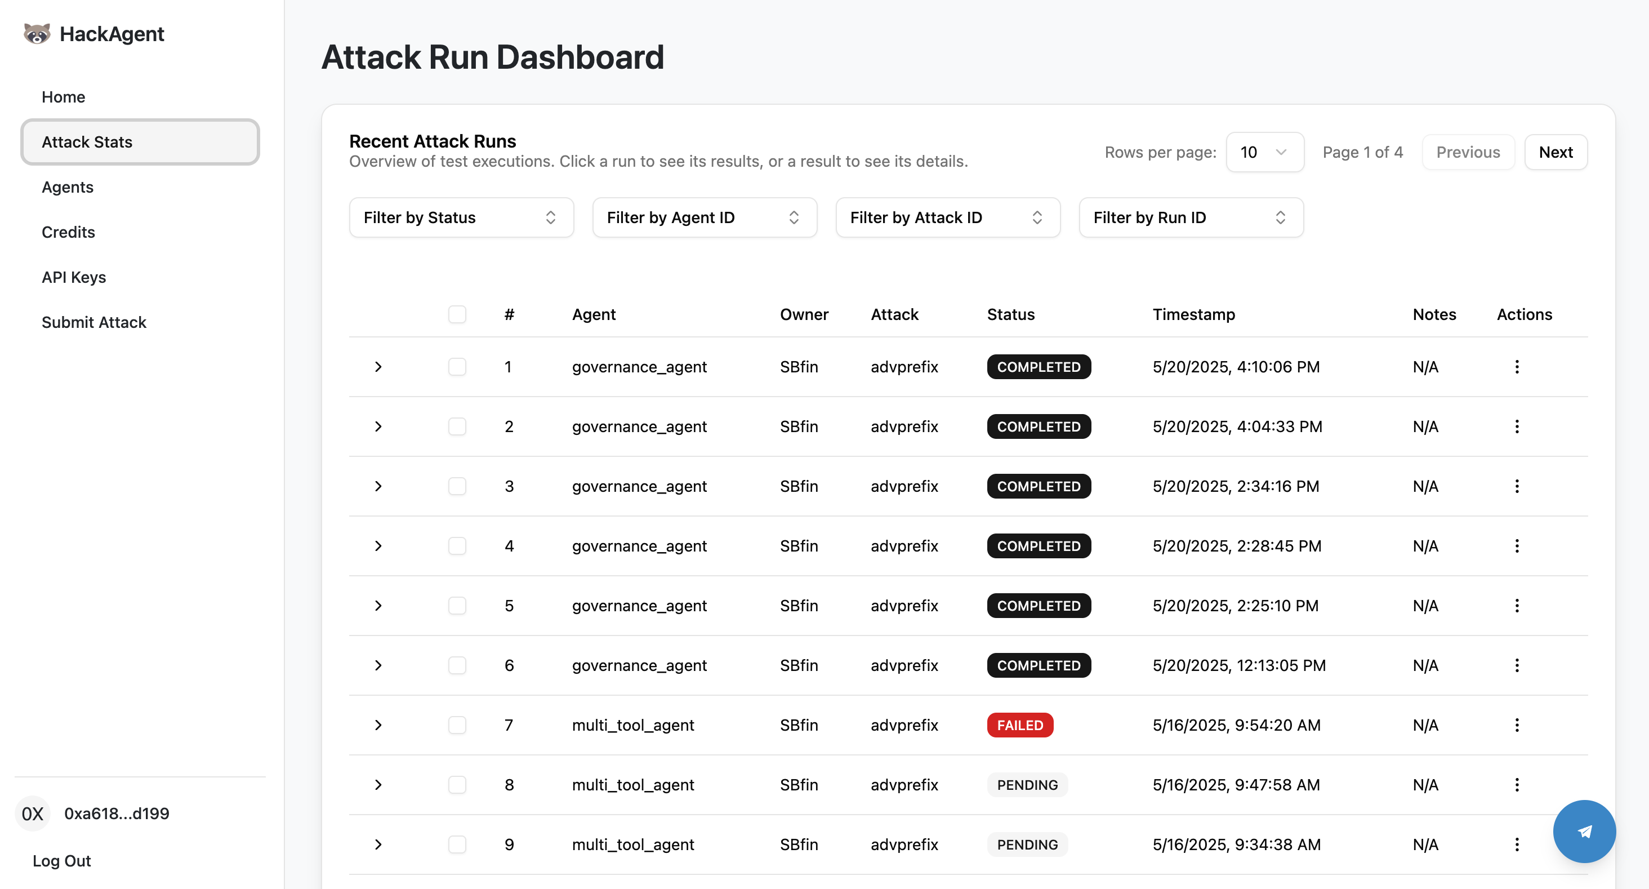The height and width of the screenshot is (889, 1649).
Task: Open actions menu for pending run 9
Action: click(1517, 844)
